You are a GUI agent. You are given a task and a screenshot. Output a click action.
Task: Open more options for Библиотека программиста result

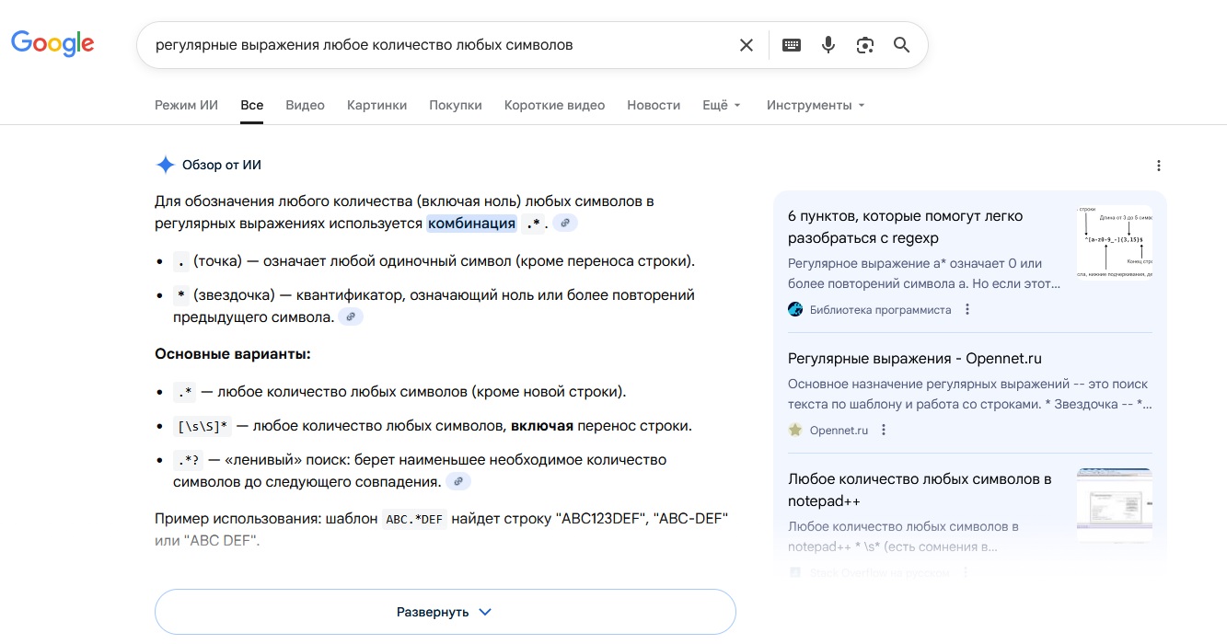967,310
